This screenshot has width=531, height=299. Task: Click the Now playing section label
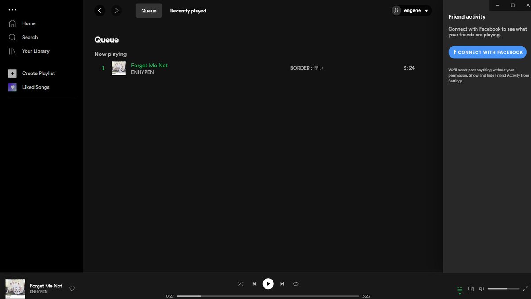tap(111, 54)
